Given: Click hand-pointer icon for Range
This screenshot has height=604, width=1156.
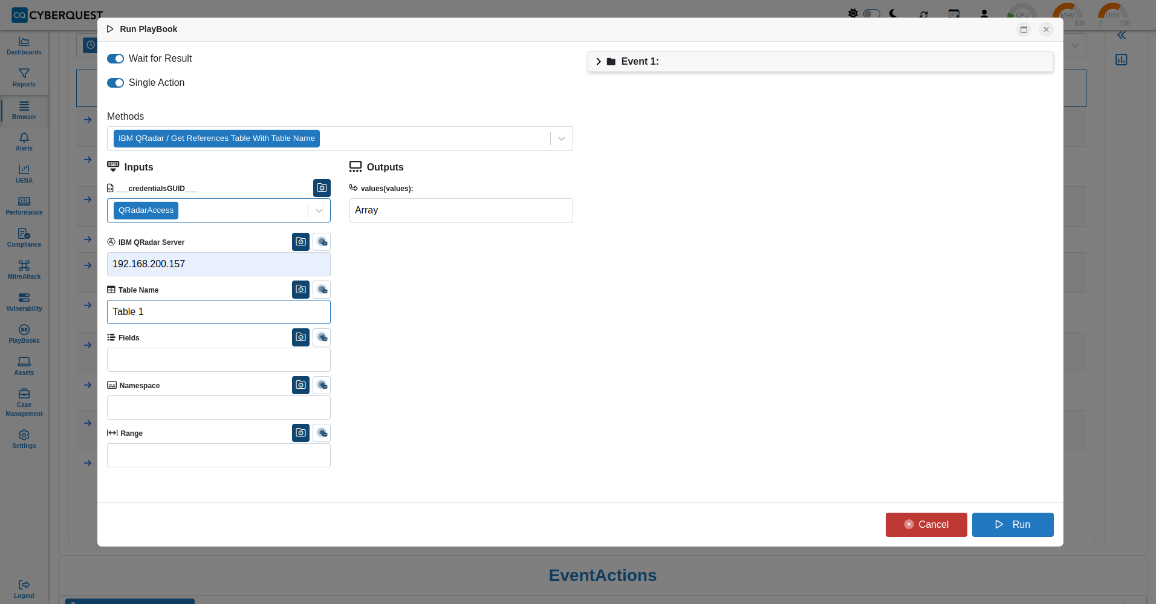Looking at the screenshot, I should 322,433.
